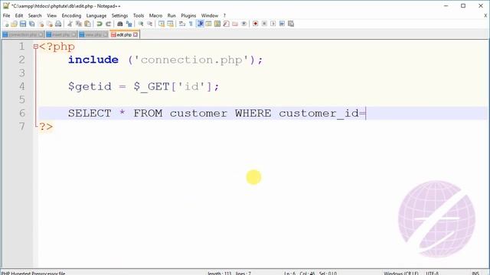Click the Close document toolbar icon
Screen dimensions: 490x275
point(41,24)
